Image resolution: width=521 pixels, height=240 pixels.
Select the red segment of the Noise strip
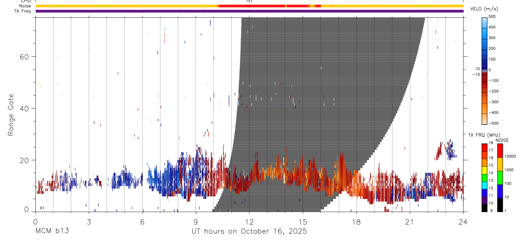269,6
